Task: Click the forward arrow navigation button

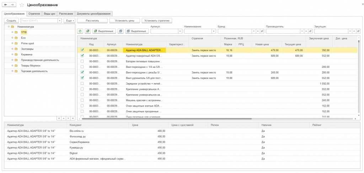Action: [12, 5]
